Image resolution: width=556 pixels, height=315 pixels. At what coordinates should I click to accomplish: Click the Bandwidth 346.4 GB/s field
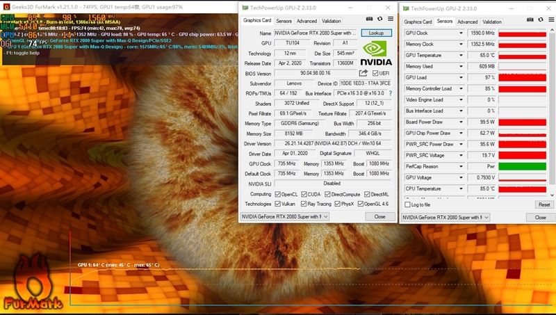coord(370,134)
